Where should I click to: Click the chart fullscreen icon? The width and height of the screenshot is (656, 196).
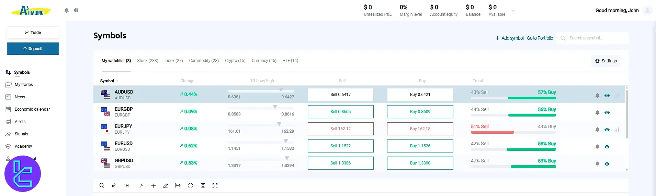tap(215, 186)
